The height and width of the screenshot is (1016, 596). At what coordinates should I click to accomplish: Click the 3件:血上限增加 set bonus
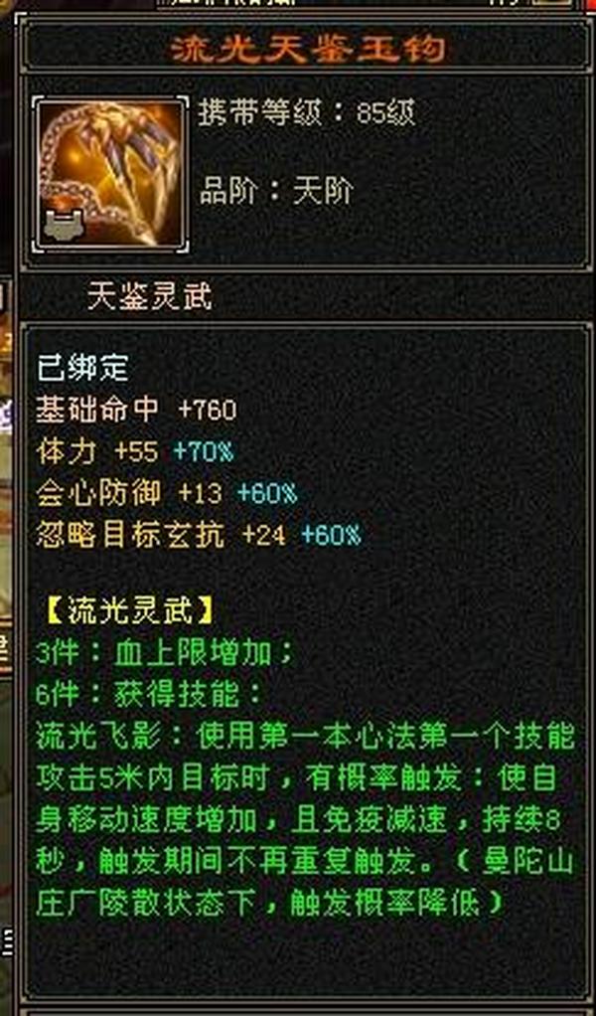click(166, 654)
